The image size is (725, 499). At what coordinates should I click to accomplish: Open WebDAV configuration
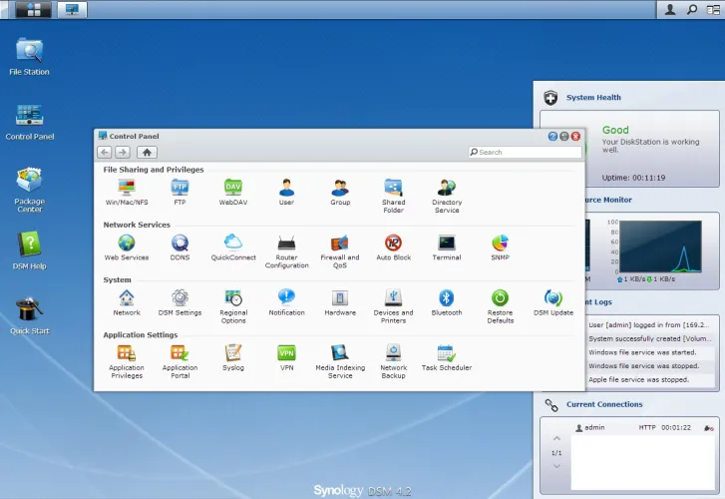tap(233, 192)
